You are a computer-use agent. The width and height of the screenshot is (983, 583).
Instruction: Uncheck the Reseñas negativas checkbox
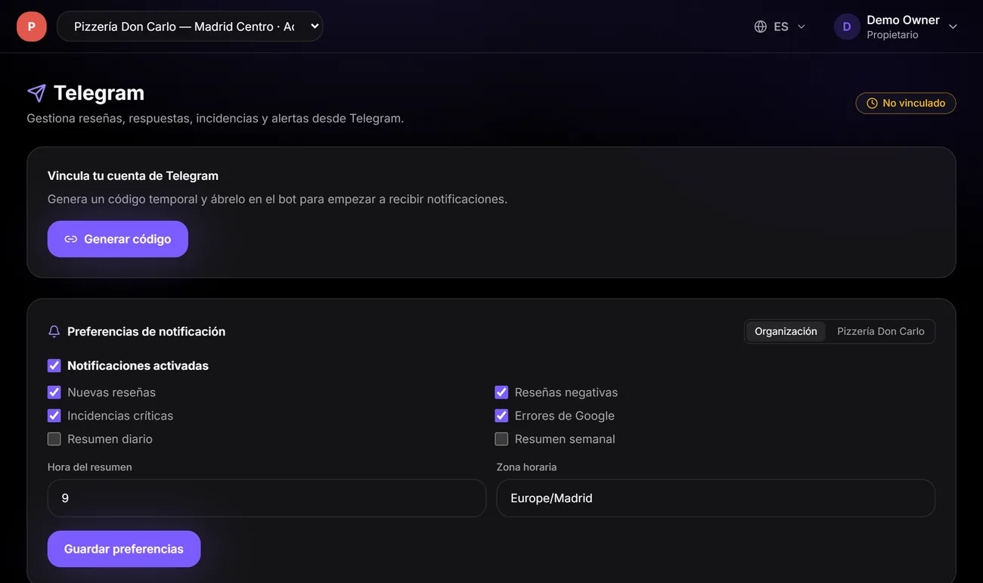tap(501, 392)
